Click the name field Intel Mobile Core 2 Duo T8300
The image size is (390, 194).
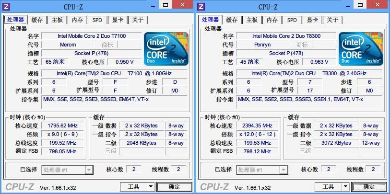(286, 36)
